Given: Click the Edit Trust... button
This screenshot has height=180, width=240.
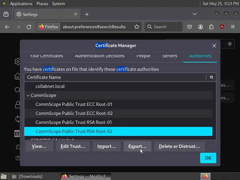Looking at the screenshot, I should (73, 146).
